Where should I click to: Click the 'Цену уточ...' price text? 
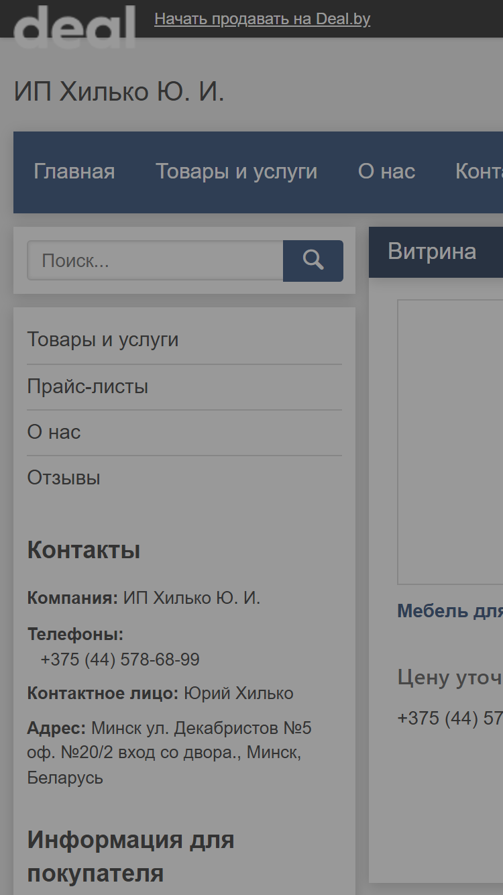click(450, 678)
